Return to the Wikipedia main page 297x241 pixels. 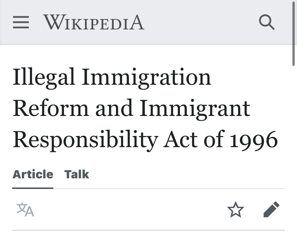(x=94, y=23)
